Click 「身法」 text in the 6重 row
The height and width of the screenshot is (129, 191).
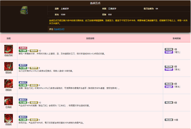tap(177, 87)
